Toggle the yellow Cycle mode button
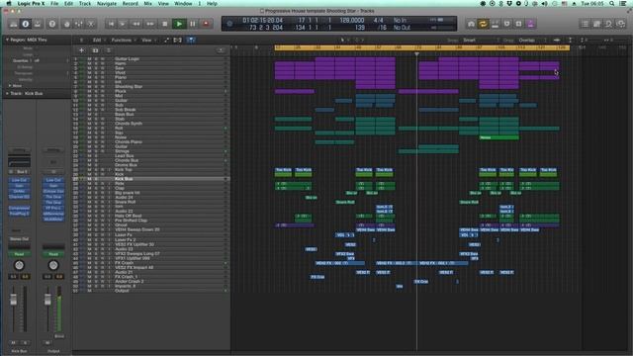 click(483, 24)
